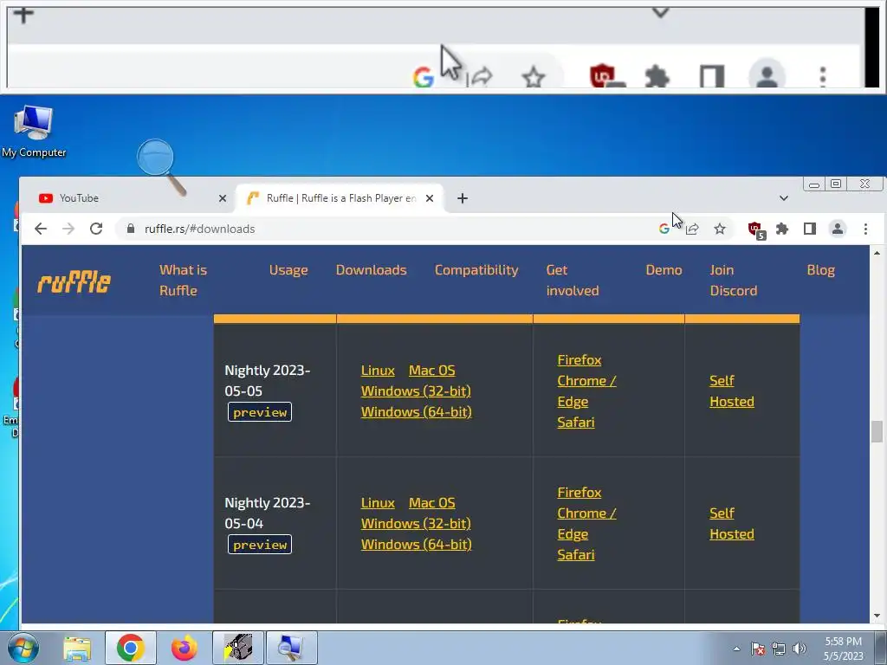Screen dimensions: 887x665
Task: Open Self Hosted link for Nightly 2023-05-05
Action: (732, 391)
